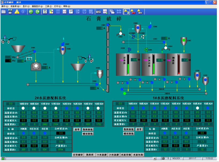Click the 16库B1# scale status indicator
219x162 pixels.
coord(67,108)
